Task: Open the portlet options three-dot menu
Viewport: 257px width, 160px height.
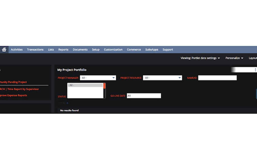Action: pyautogui.click(x=256, y=70)
